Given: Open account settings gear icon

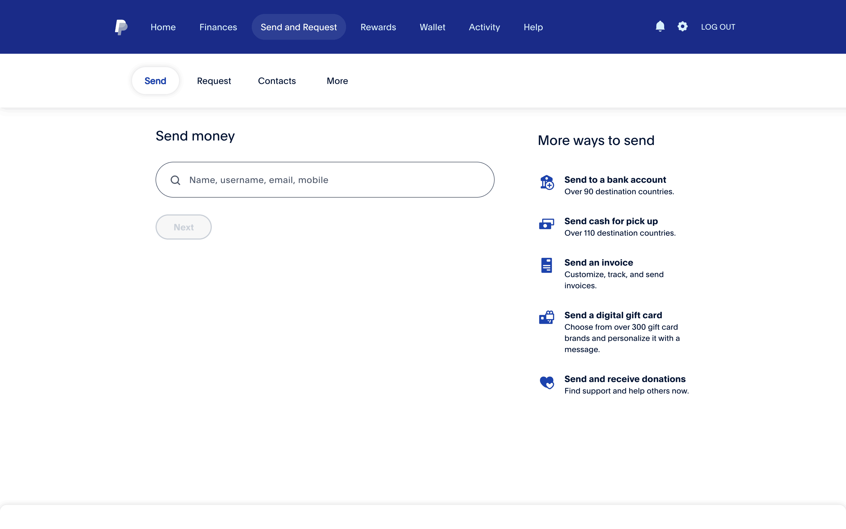Looking at the screenshot, I should point(682,27).
